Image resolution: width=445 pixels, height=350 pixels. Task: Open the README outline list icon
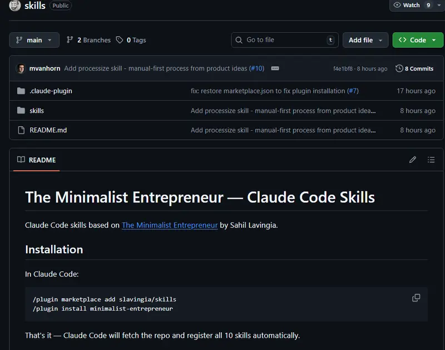431,160
